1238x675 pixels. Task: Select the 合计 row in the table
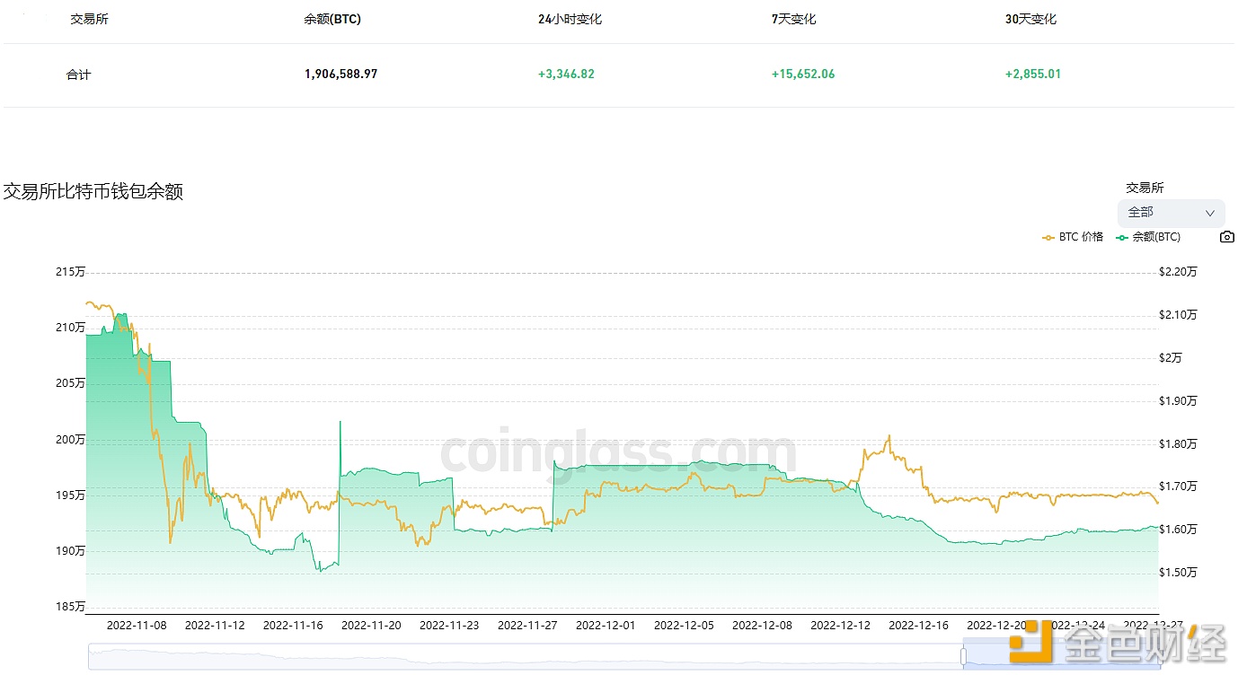click(x=79, y=75)
